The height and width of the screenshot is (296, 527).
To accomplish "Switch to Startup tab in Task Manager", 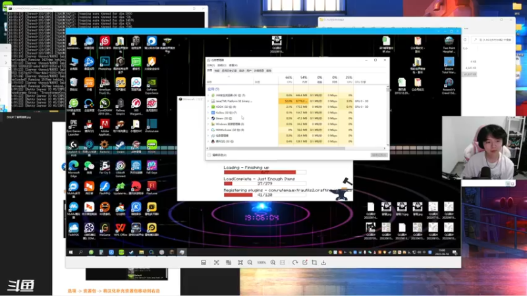I will tap(241, 70).
